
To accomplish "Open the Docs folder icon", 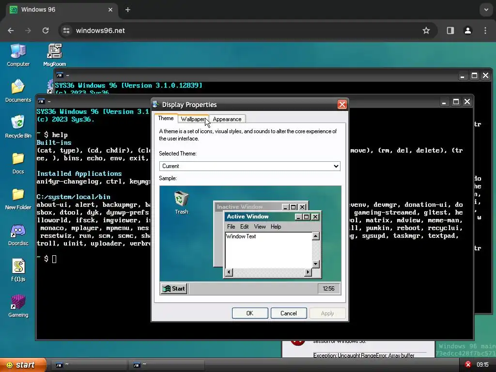I will [x=18, y=163].
